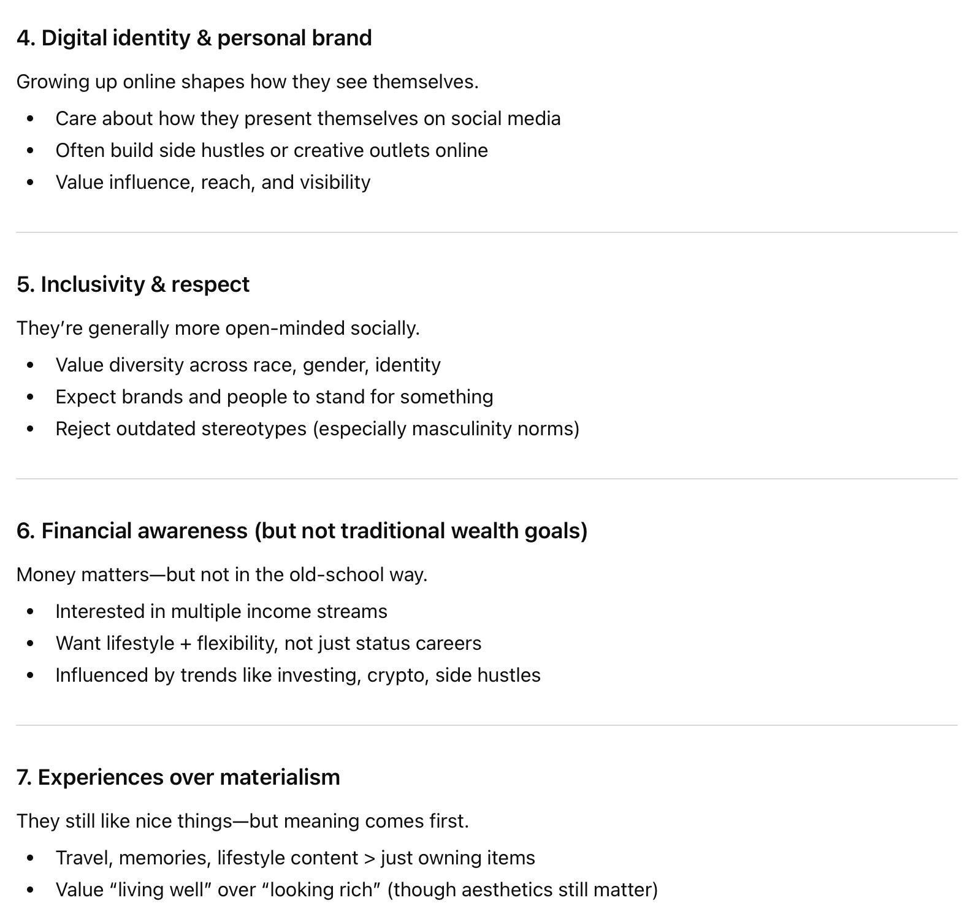Image resolution: width=970 pixels, height=911 pixels.
Task: Select the bullet about valuing diversity
Action: click(x=248, y=365)
